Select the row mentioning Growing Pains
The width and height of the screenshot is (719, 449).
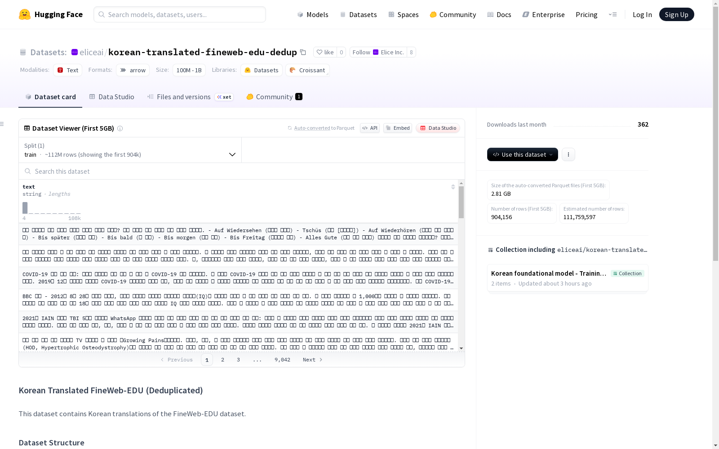point(238,343)
